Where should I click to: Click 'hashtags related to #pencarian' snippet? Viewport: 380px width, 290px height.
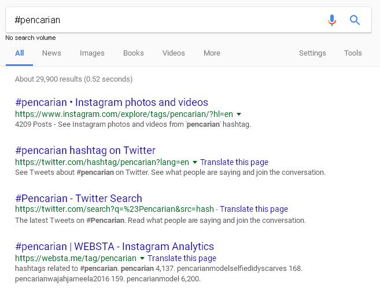(x=158, y=274)
